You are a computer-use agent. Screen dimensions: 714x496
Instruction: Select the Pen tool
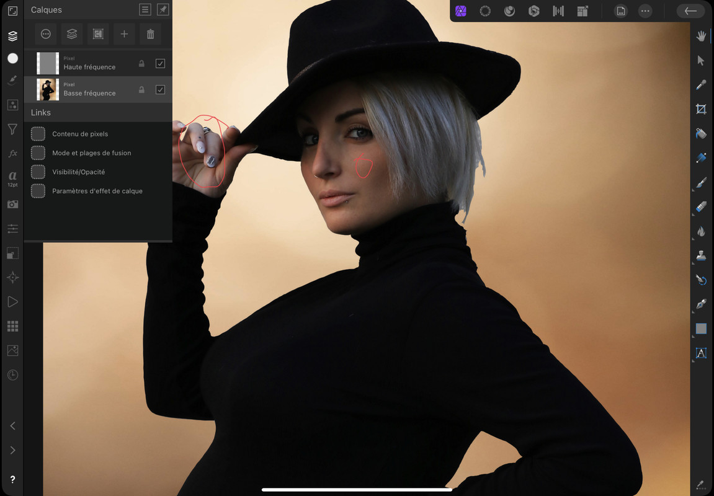point(701,304)
